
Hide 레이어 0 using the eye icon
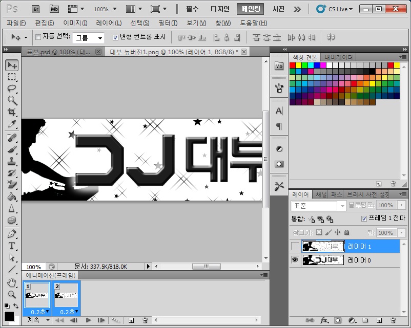pyautogui.click(x=295, y=259)
